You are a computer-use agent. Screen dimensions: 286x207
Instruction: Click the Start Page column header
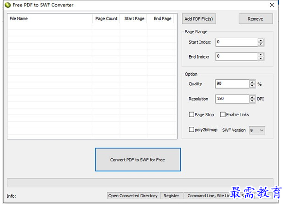tap(133, 18)
